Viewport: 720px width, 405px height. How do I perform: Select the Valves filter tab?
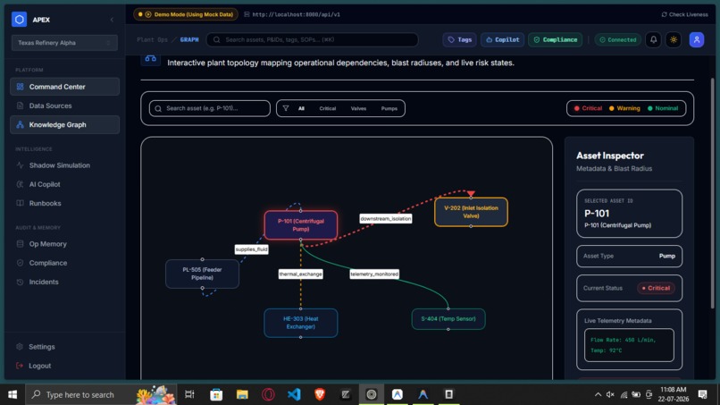coord(358,108)
